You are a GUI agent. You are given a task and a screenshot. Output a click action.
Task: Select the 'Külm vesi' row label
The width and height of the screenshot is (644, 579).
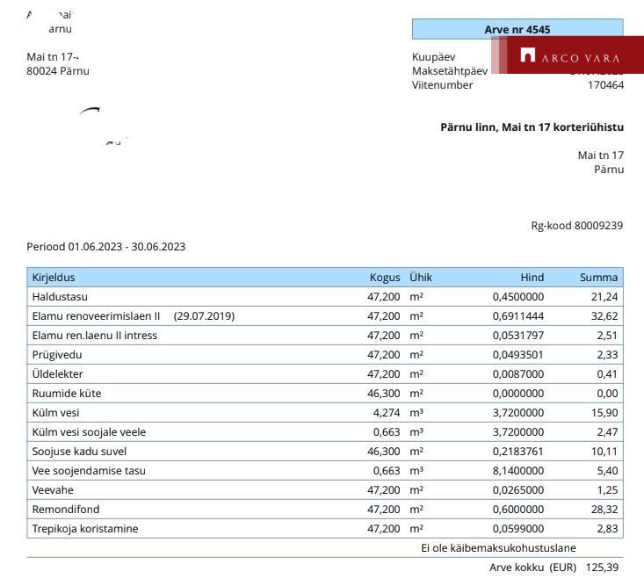55,412
